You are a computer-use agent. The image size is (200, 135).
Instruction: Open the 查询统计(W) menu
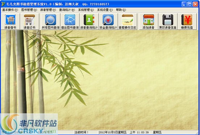[x=67, y=10]
